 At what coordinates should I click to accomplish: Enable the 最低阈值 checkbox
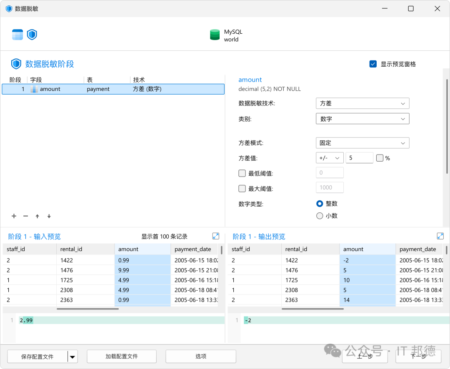(x=242, y=173)
